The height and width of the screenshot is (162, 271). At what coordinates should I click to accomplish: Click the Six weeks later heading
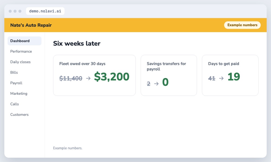pyautogui.click(x=77, y=43)
